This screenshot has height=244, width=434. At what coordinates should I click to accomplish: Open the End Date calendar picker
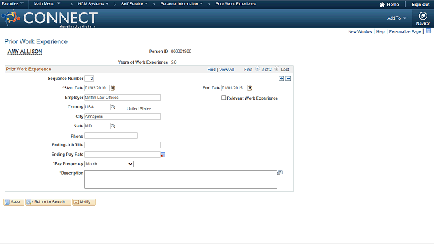tap(250, 88)
